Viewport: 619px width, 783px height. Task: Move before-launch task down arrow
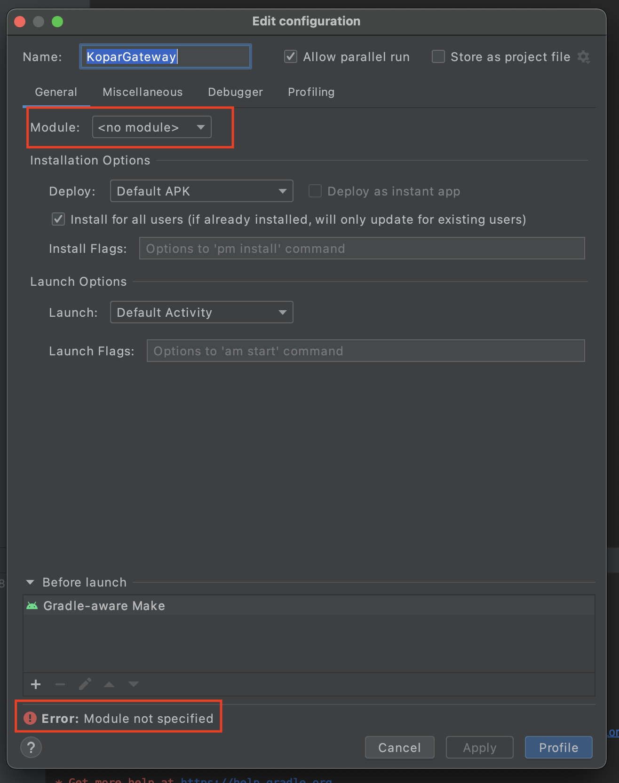(134, 684)
